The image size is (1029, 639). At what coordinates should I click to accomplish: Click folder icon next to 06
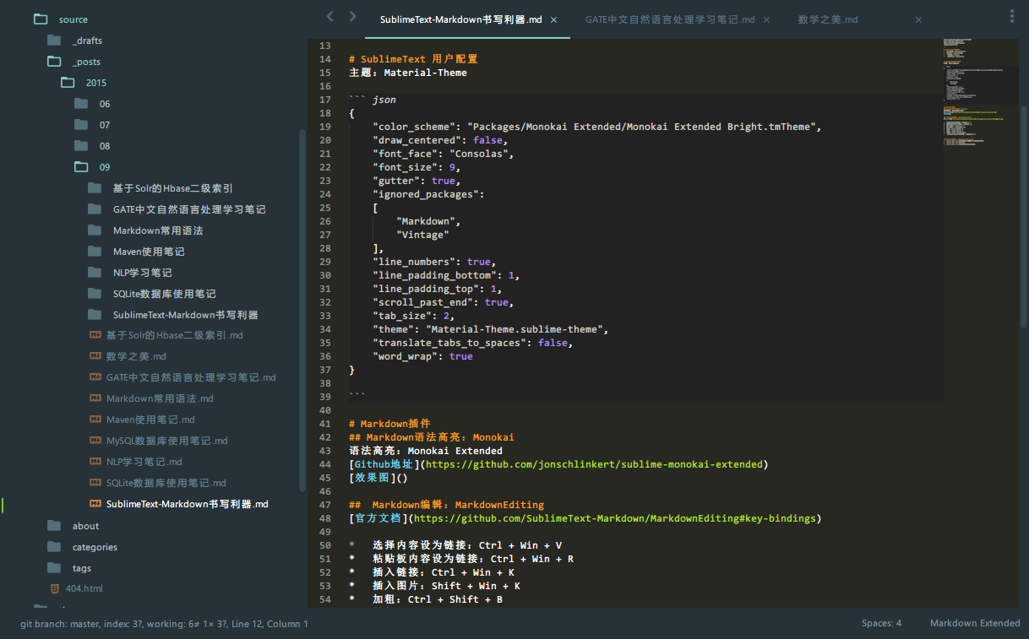81,103
